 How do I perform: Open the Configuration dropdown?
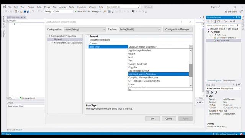(85, 30)
